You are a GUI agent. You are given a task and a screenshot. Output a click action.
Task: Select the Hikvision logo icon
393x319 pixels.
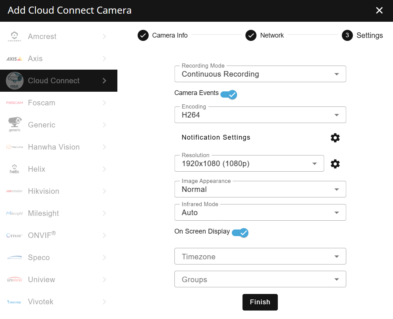tap(14, 191)
